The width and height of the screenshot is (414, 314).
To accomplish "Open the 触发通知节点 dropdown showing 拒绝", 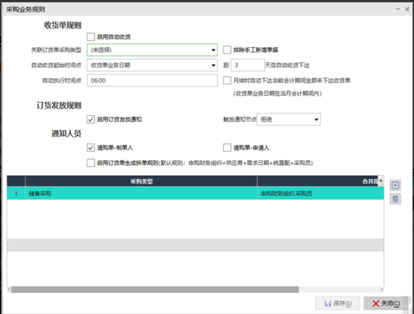I will [x=316, y=119].
